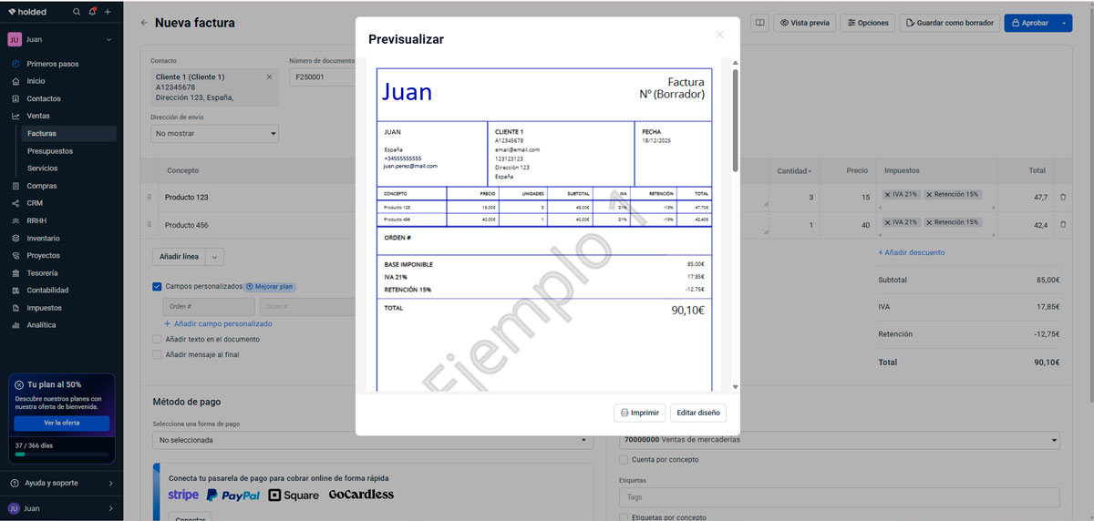Click the Cantidad column sort arrow

[810, 171]
